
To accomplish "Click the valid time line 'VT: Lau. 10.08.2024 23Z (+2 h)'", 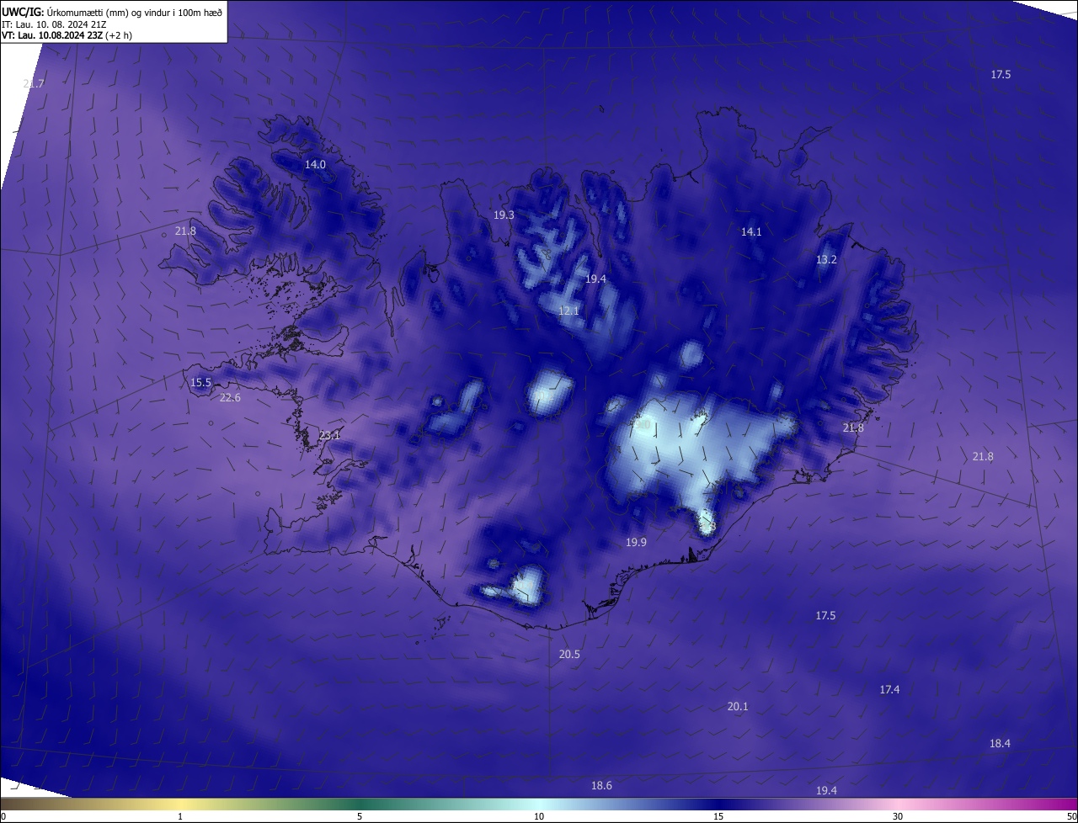I will [67, 35].
